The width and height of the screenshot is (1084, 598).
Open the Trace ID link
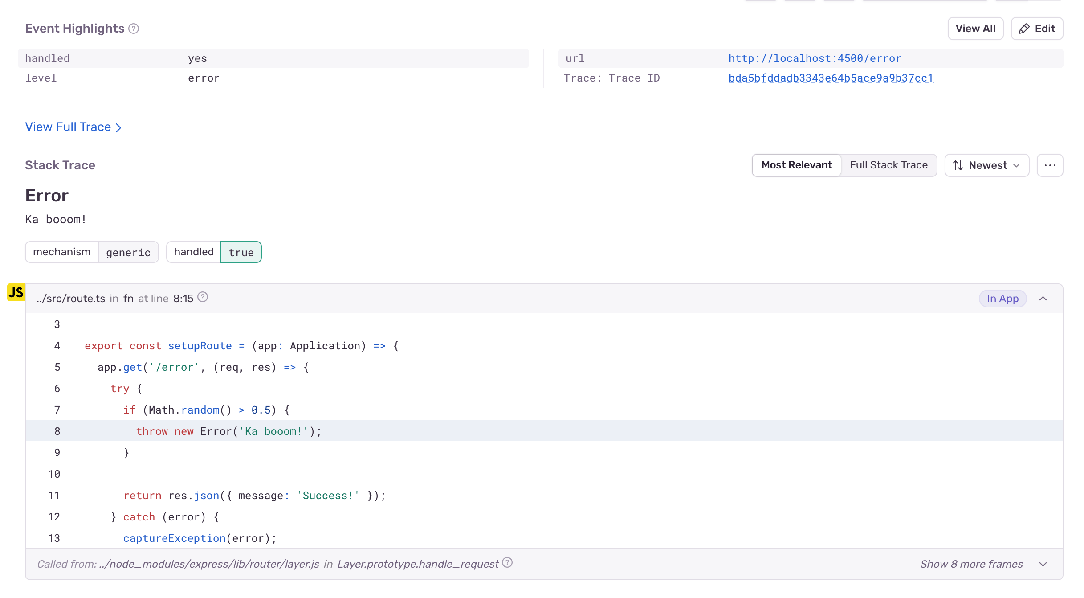(831, 78)
